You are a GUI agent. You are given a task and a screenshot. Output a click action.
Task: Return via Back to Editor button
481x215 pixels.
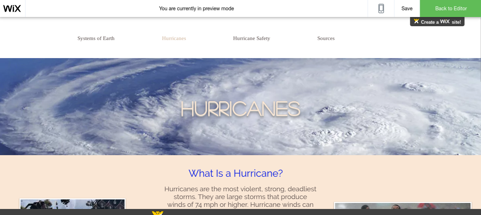[451, 9]
